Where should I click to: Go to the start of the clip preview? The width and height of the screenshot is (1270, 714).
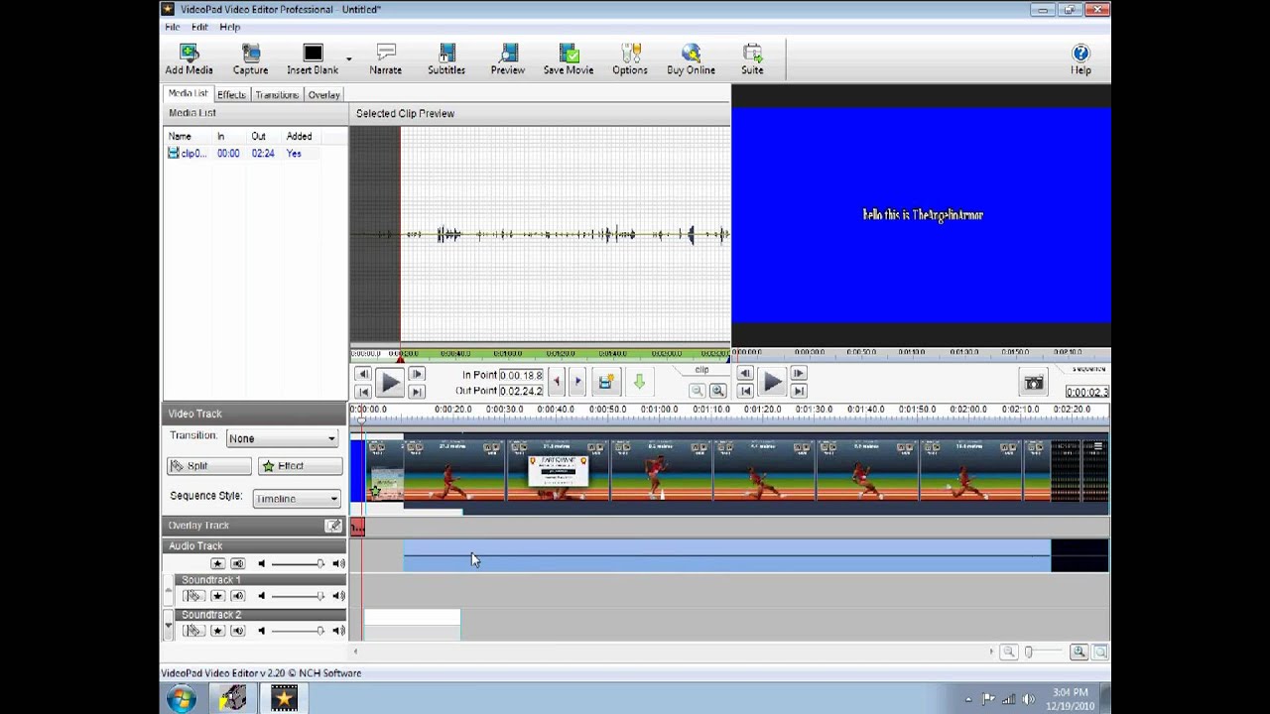pyautogui.click(x=362, y=392)
